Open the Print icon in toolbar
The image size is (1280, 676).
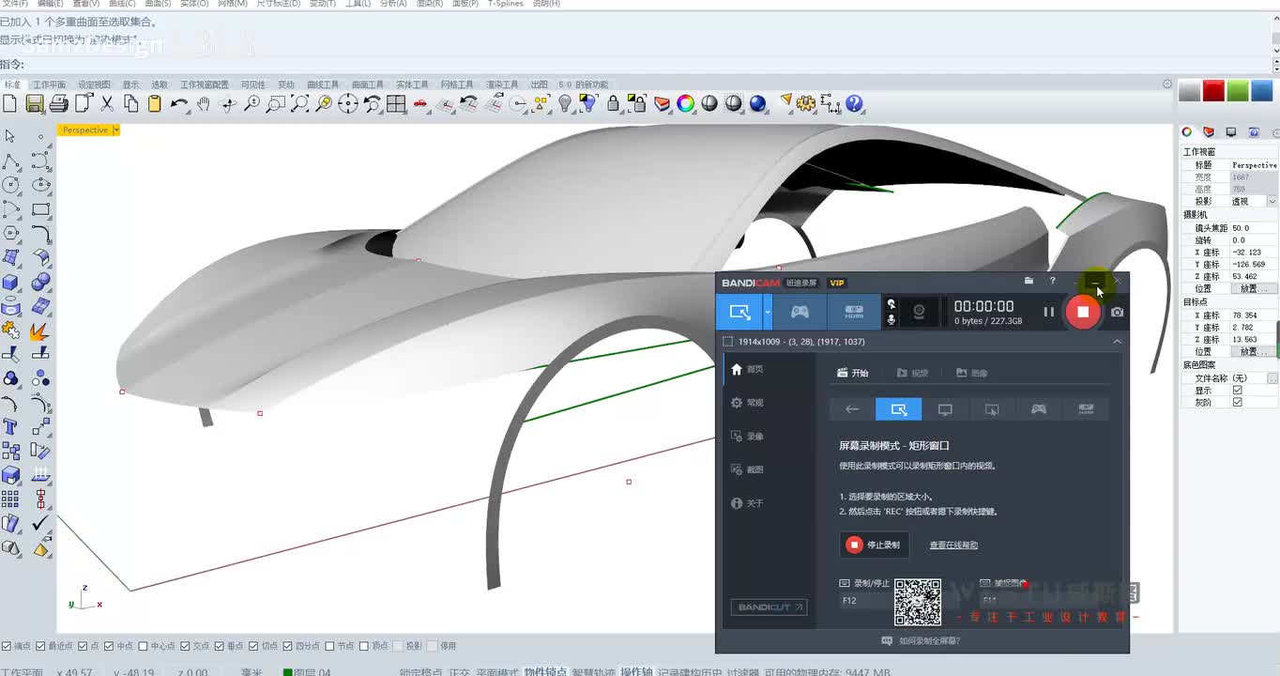tap(58, 103)
